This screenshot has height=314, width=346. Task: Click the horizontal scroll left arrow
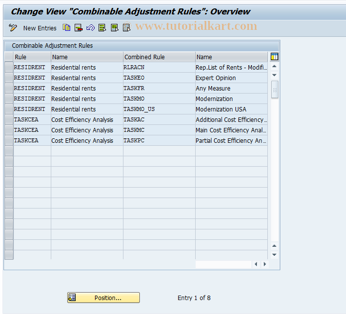coord(256,264)
